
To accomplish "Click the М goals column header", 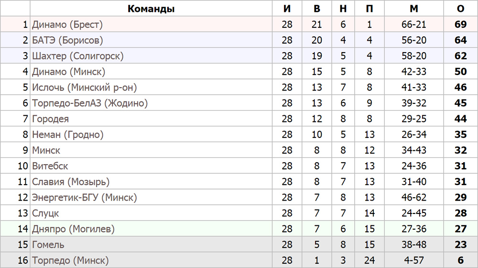I will [414, 9].
